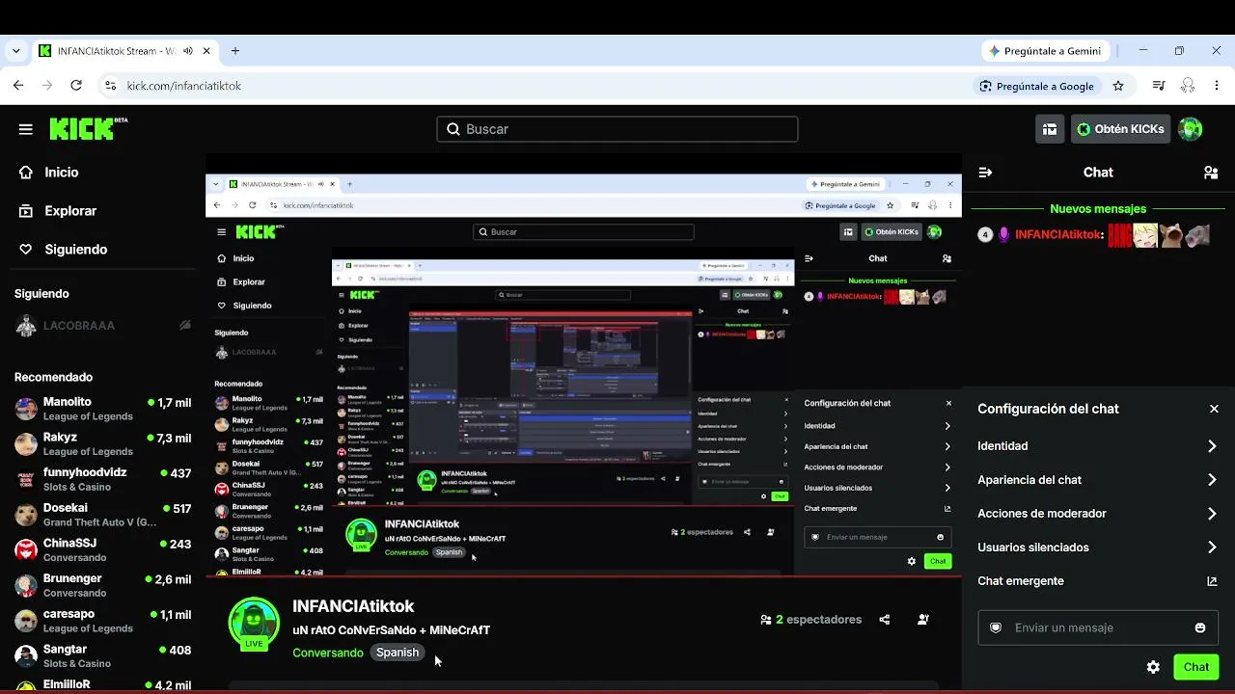This screenshot has height=694, width=1235.
Task: Open Chat emergente pop-out
Action: point(1098,581)
